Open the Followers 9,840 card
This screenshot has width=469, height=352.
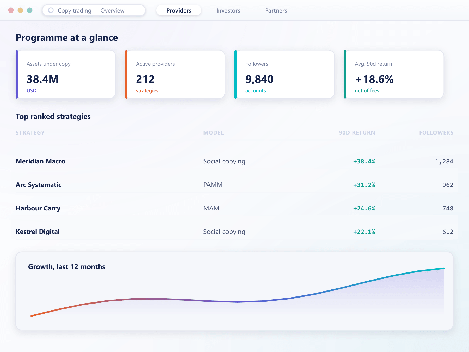click(x=285, y=74)
